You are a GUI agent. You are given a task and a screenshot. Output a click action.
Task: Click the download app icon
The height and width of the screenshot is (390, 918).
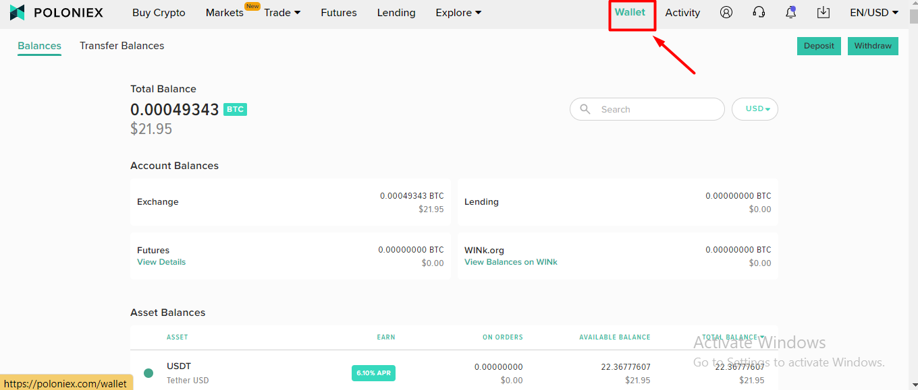point(823,12)
